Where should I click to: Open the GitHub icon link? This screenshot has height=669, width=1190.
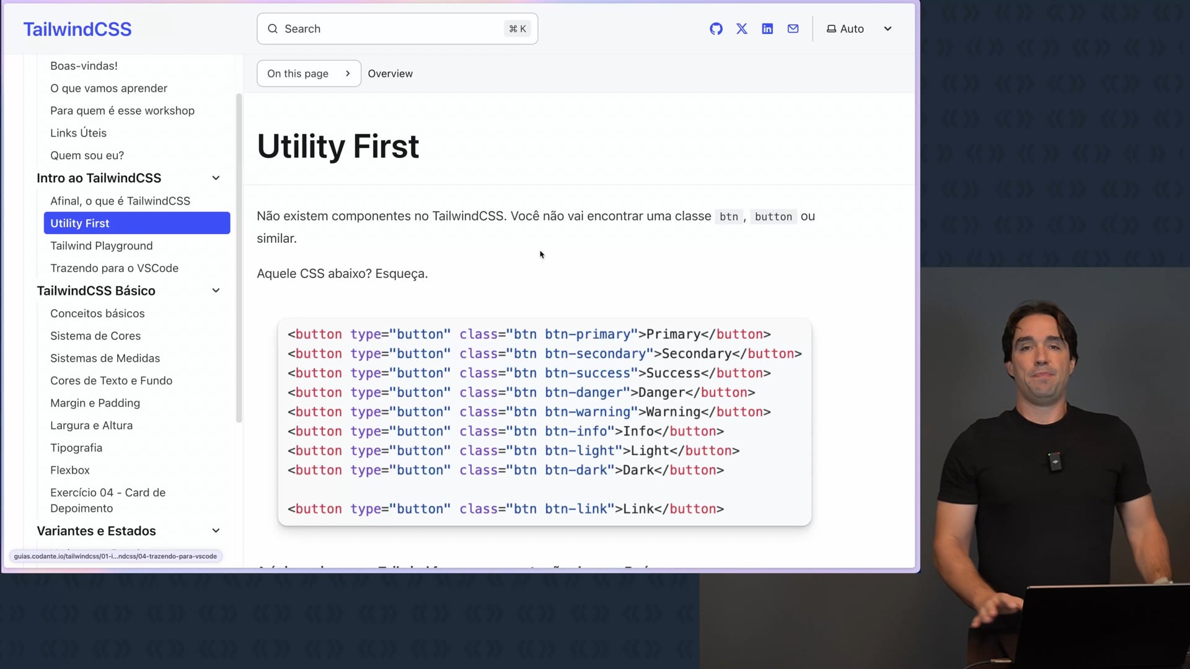(716, 29)
